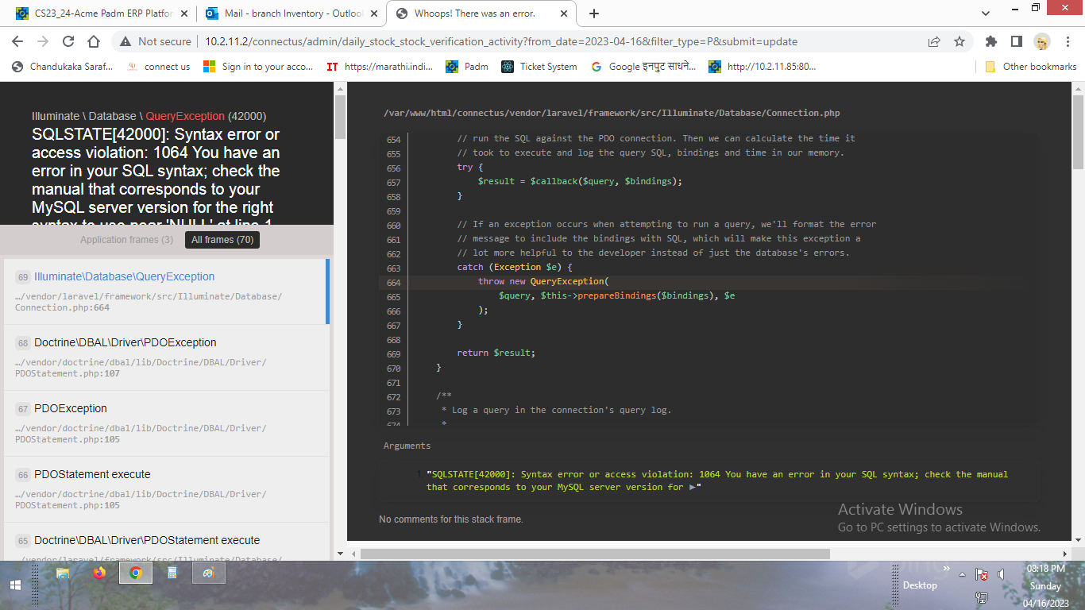This screenshot has height=610, width=1085.
Task: Click the return $result; code line
Action: 496,353
